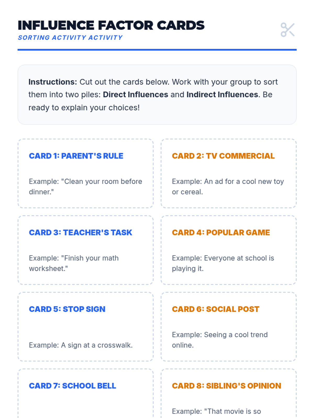
Task: Click the cool new toy ad example
Action: [228, 187]
